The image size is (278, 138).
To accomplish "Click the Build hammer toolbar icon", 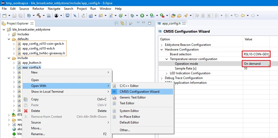I will coord(39,16).
